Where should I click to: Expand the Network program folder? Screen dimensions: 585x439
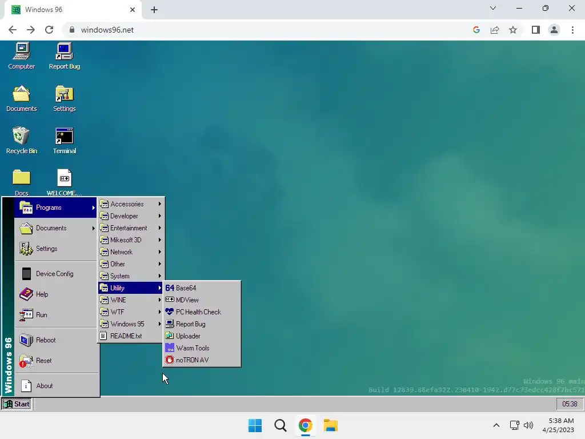click(131, 252)
